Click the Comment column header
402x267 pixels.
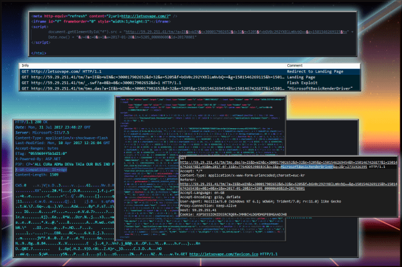295,65
